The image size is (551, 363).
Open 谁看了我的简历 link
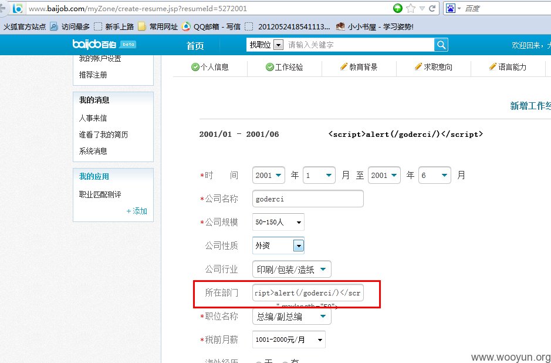[x=104, y=135]
